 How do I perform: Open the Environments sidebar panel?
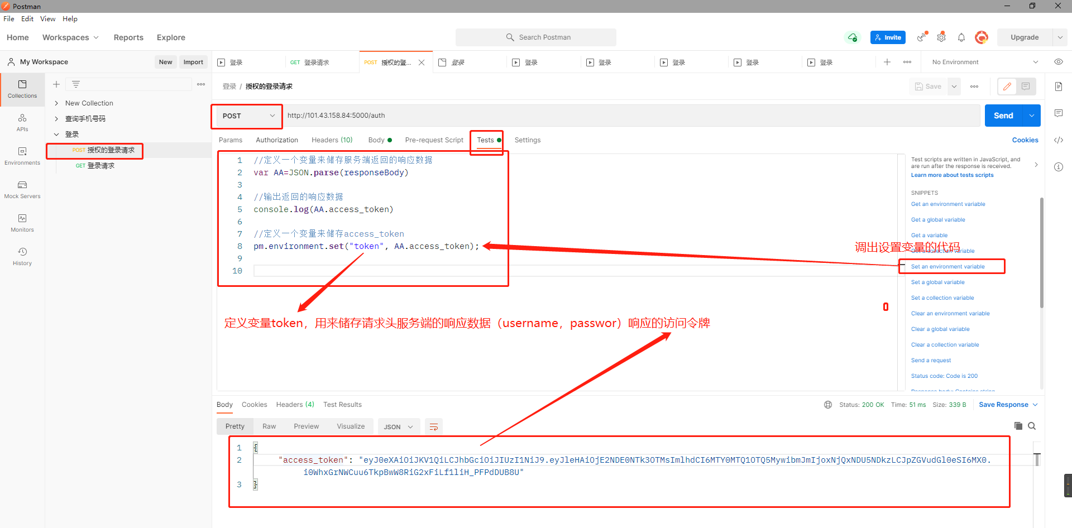(x=22, y=156)
